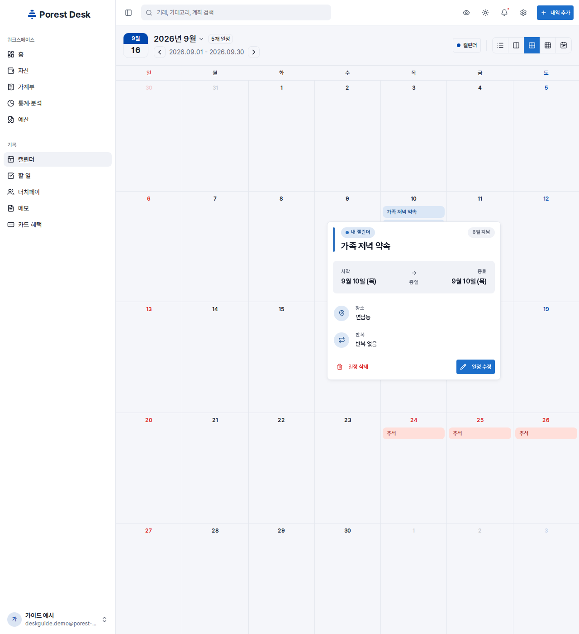
Task: Open the 추석 event on the 26th
Action: tap(546, 433)
